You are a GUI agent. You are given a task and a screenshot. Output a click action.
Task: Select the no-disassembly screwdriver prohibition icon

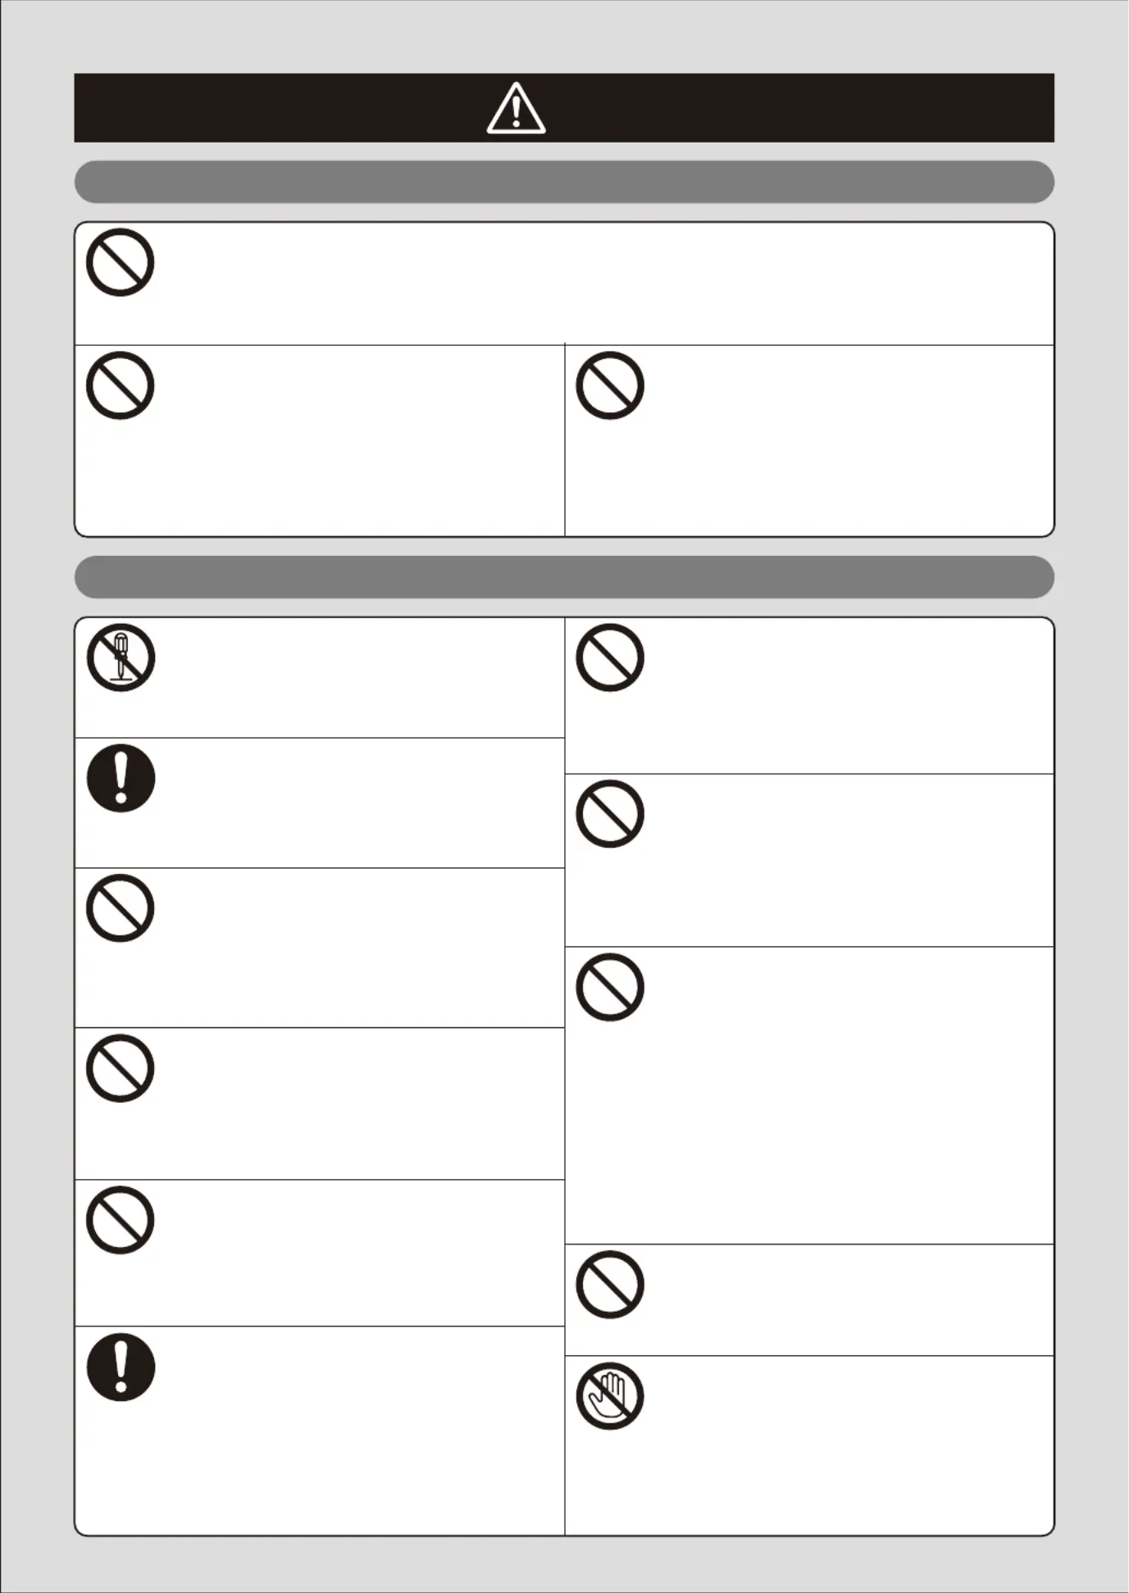[x=121, y=658]
